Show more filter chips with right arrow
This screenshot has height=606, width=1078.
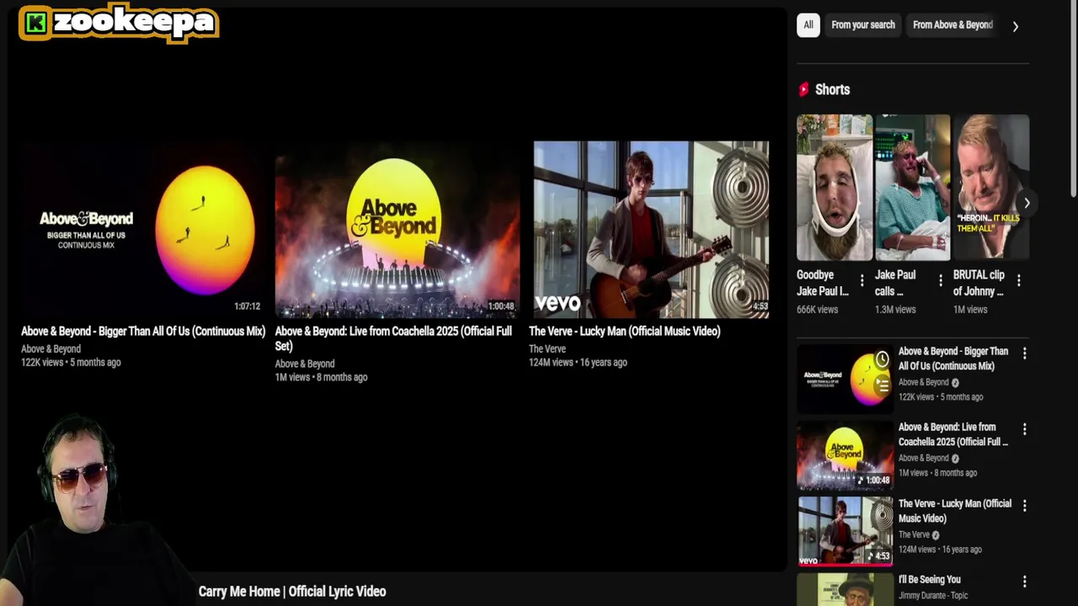1016,26
